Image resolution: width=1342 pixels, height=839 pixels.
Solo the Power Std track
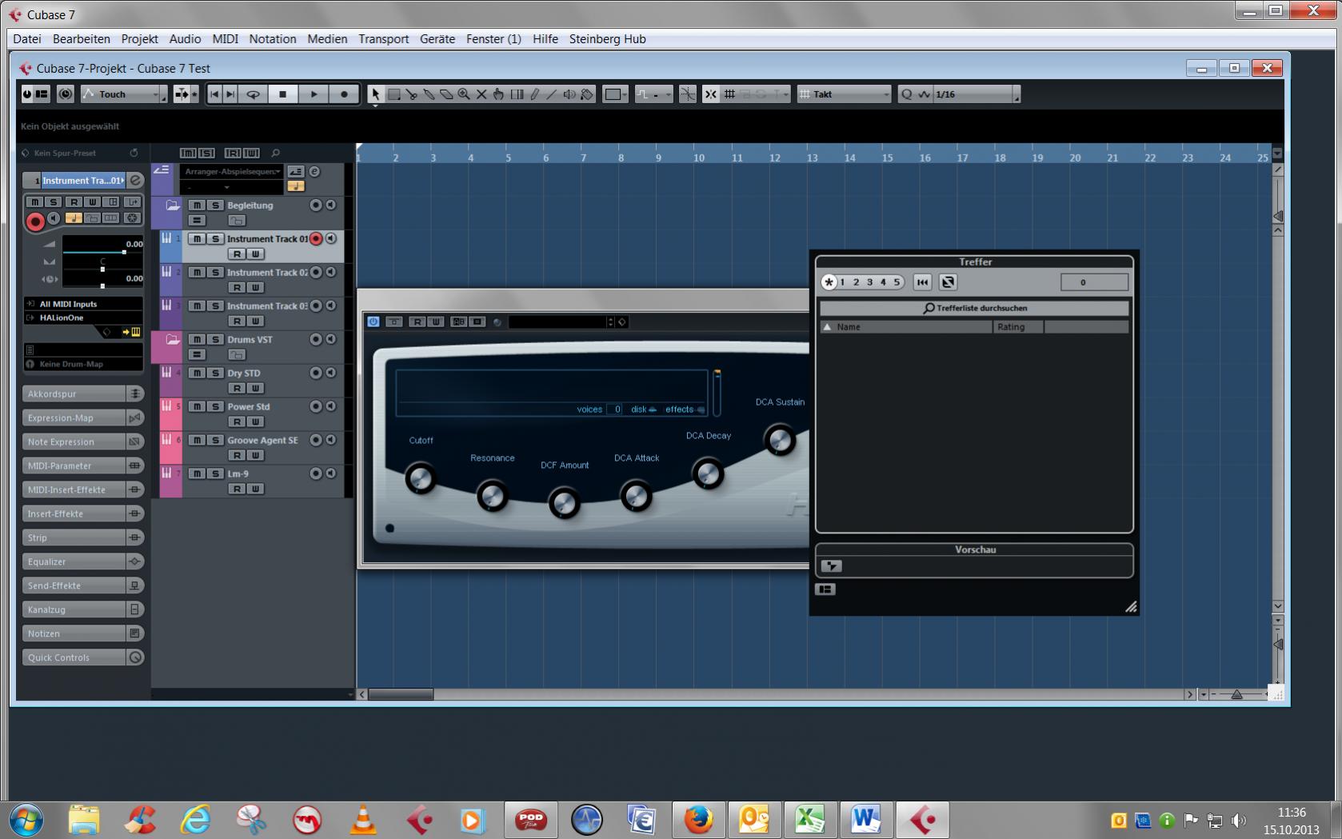(x=214, y=407)
